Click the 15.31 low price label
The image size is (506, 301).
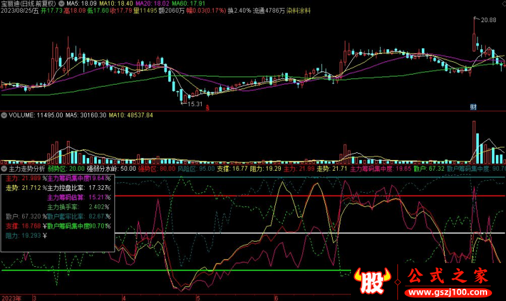194,104
